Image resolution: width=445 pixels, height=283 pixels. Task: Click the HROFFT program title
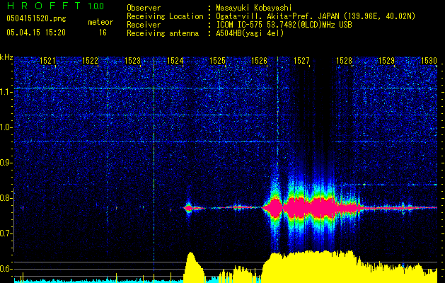point(44,6)
